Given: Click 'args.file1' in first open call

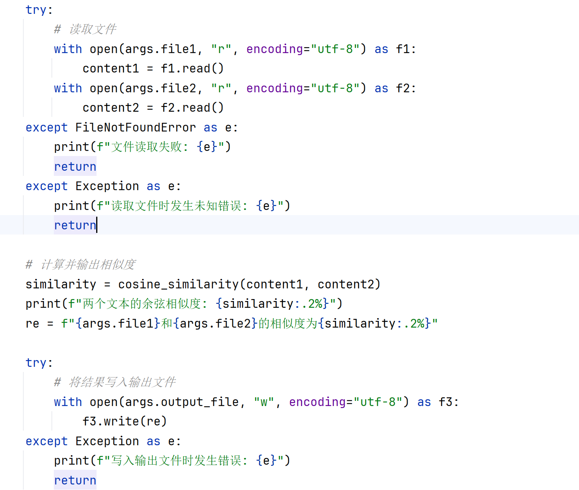Looking at the screenshot, I should coord(161,49).
